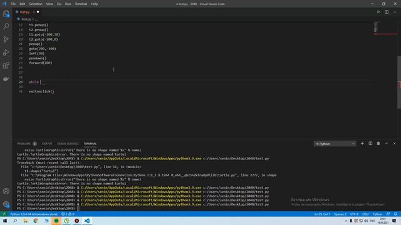This screenshot has width=401, height=225.
Task: Switch to Visual Studio Code taskbar icon
Action: click(87, 221)
